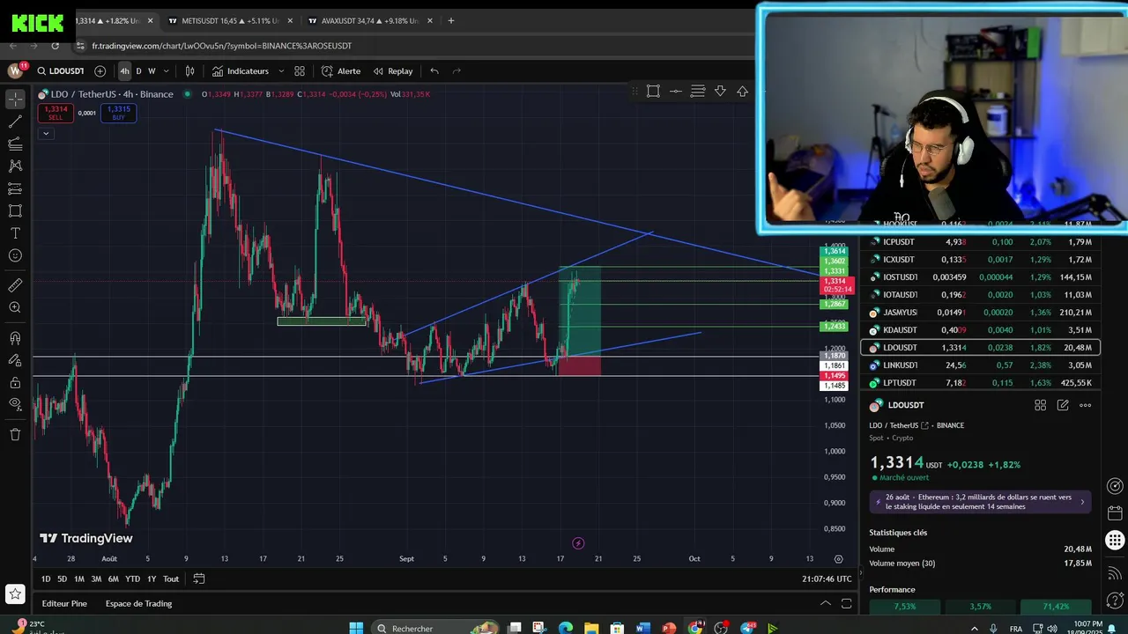Open the Windows Start menu
The image size is (1128, 634).
pos(356,628)
